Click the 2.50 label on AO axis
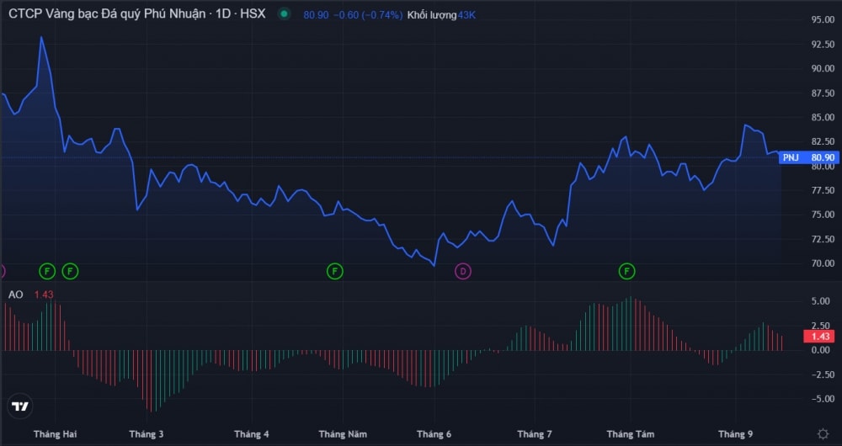 820,325
